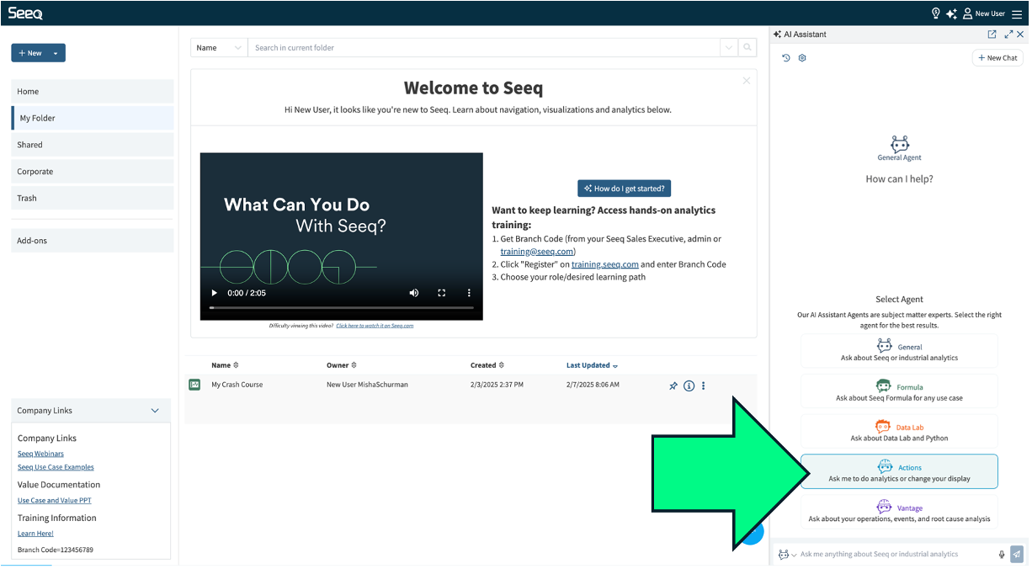Click the microphone voice input icon
This screenshot has height=569, width=1032.
pyautogui.click(x=1002, y=554)
